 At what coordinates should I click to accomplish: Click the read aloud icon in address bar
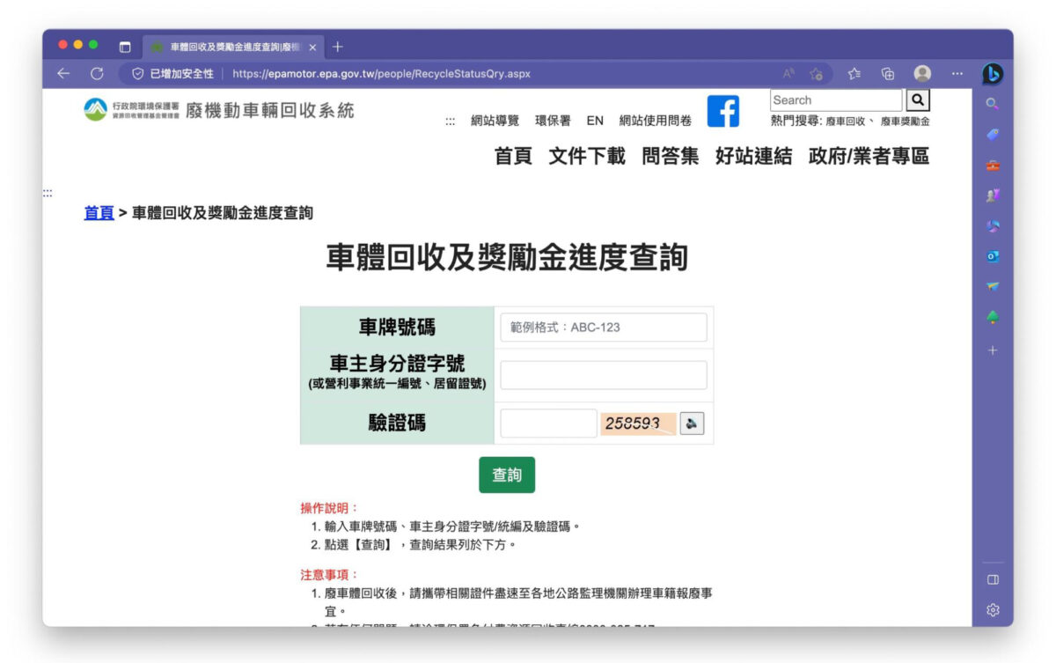coord(788,74)
